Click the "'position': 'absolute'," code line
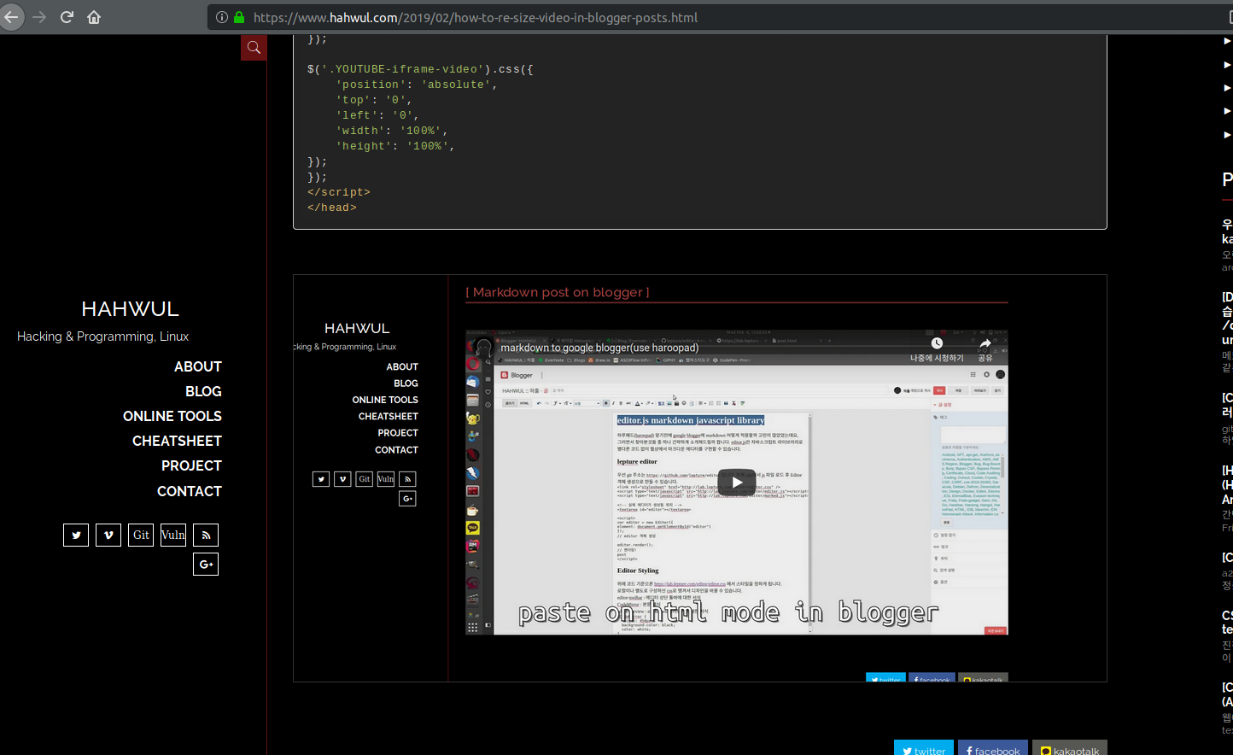The width and height of the screenshot is (1233, 755). (x=417, y=85)
